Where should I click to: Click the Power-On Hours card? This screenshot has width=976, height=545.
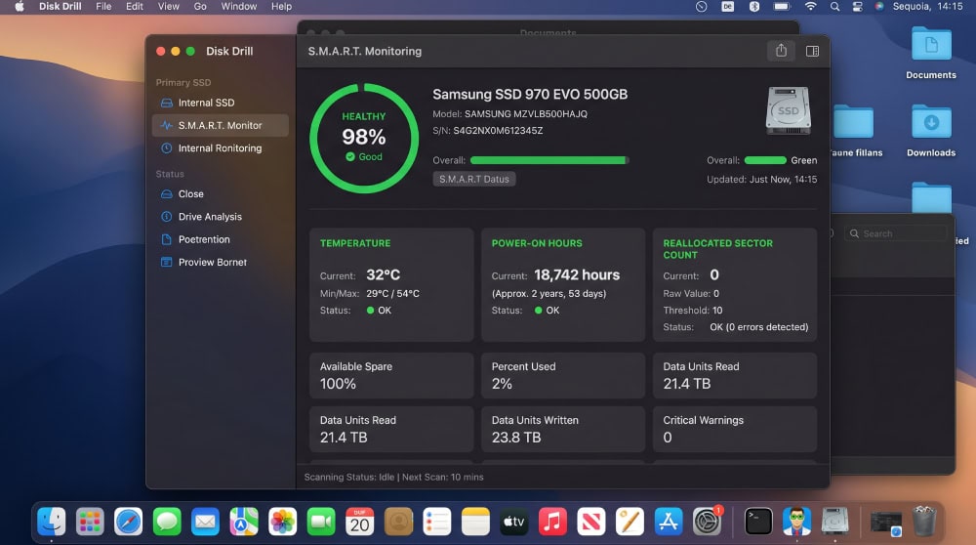563,284
